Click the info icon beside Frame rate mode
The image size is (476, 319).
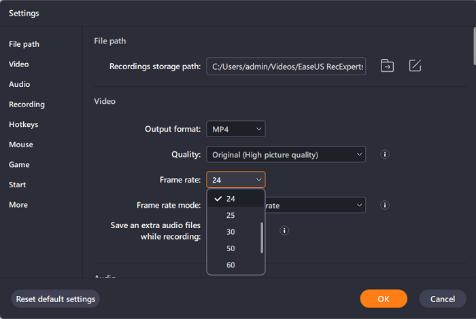(384, 205)
